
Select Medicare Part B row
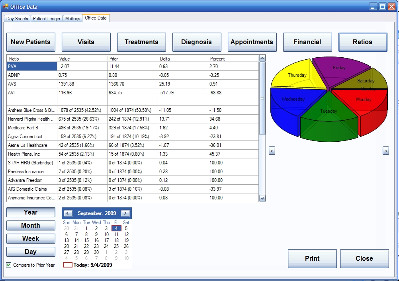(133, 128)
